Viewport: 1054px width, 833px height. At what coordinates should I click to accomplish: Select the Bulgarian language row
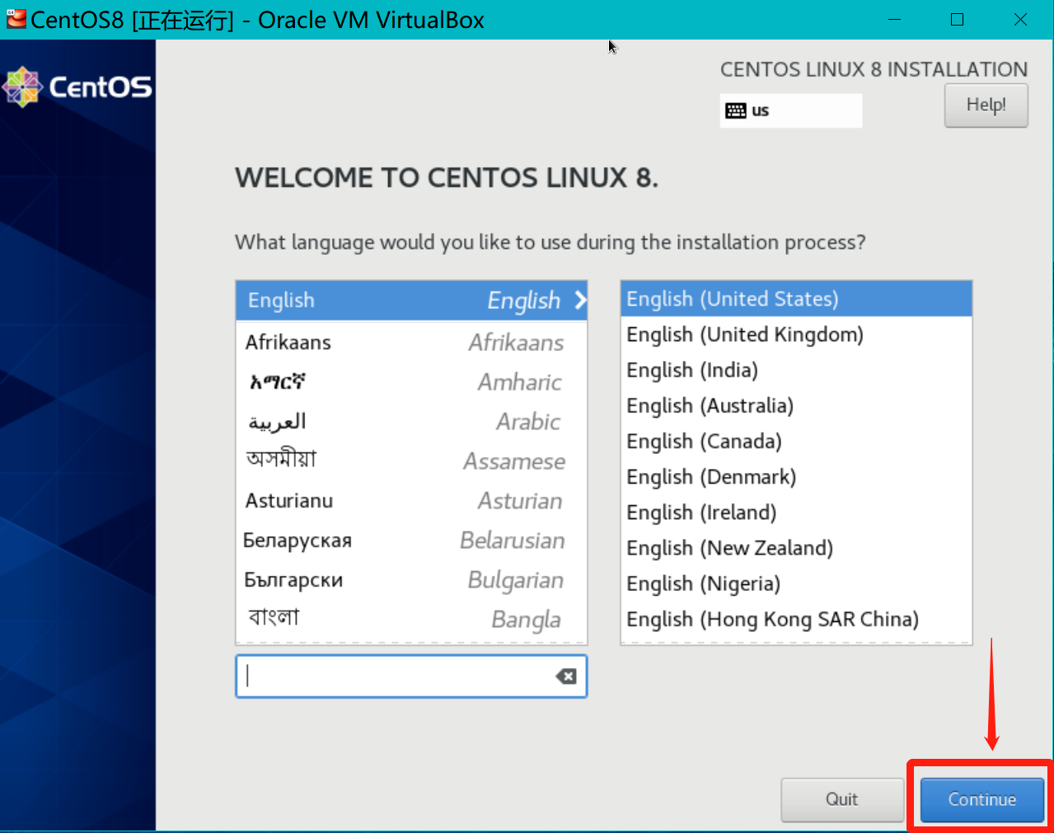click(x=411, y=579)
